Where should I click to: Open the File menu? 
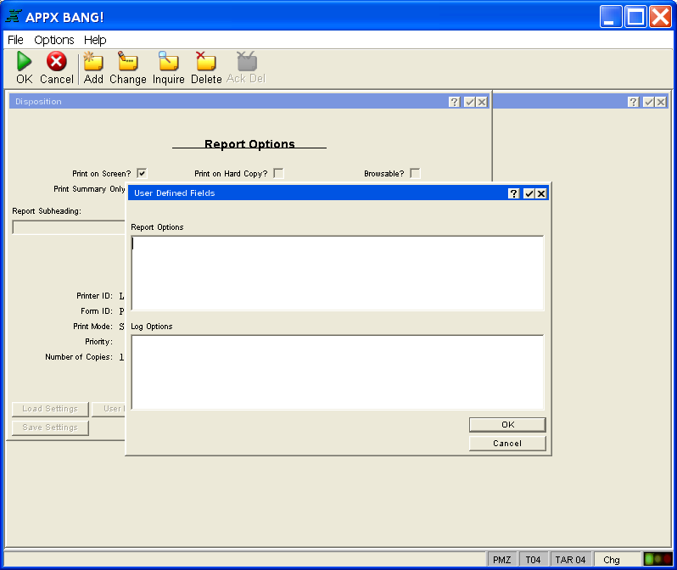click(15, 40)
